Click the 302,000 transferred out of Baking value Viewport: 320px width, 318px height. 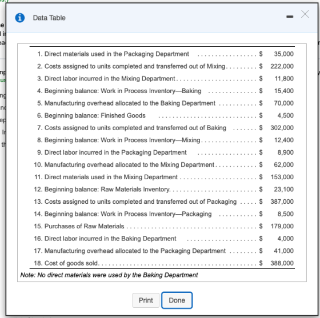[282, 128]
